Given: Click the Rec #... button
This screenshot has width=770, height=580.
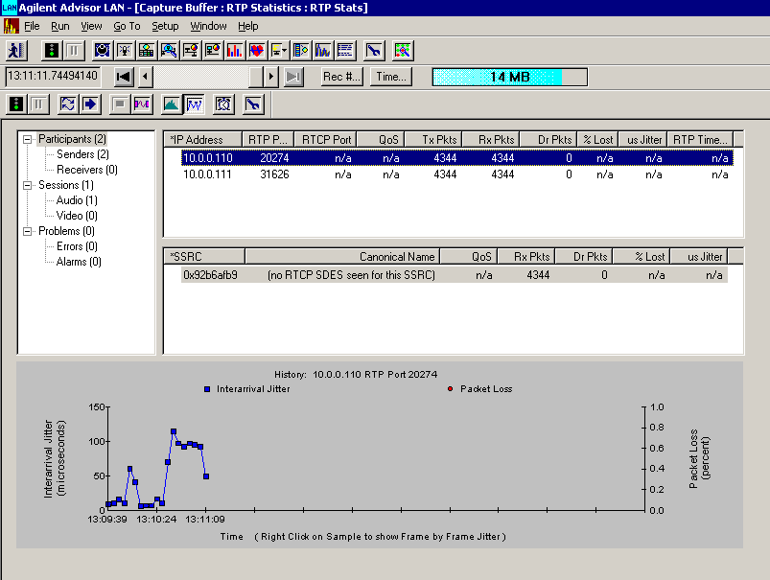Looking at the screenshot, I should click(341, 77).
